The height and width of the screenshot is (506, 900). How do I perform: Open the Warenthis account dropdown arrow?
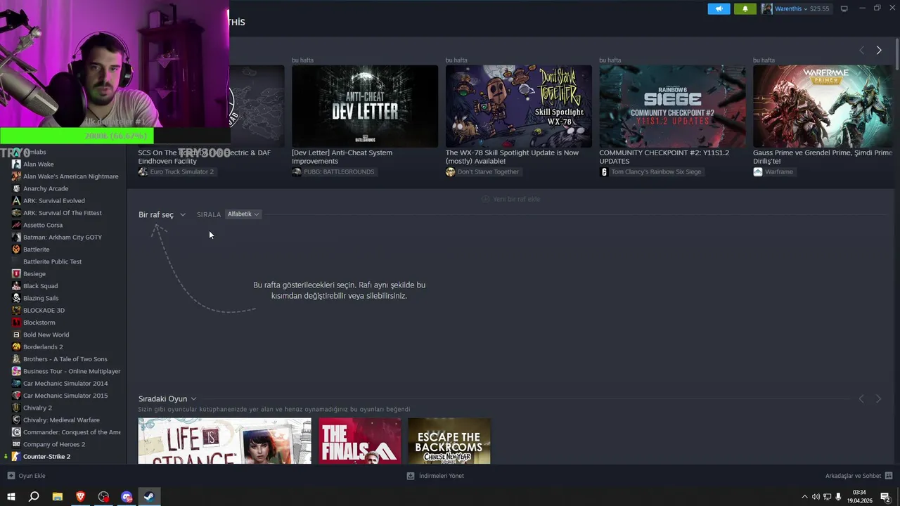(x=806, y=9)
